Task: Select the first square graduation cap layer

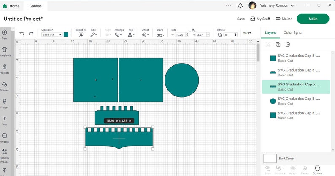Action: pyautogui.click(x=296, y=58)
